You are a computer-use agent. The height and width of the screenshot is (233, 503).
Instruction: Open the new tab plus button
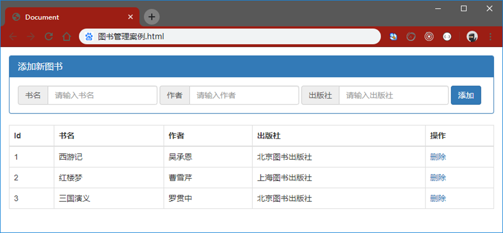[x=152, y=17]
